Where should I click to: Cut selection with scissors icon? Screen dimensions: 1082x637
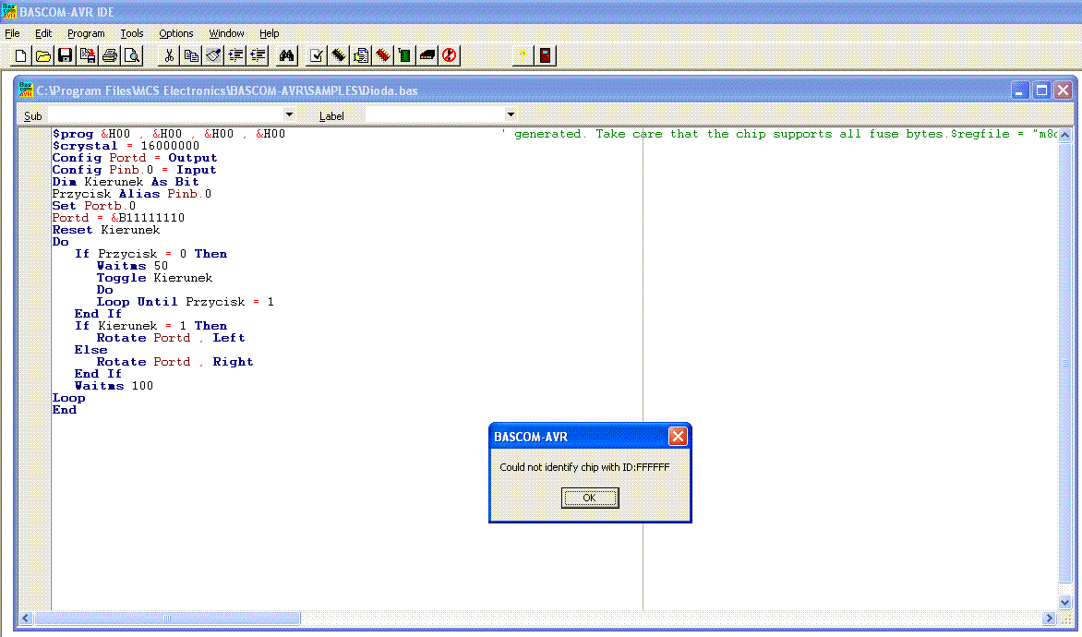pos(169,55)
